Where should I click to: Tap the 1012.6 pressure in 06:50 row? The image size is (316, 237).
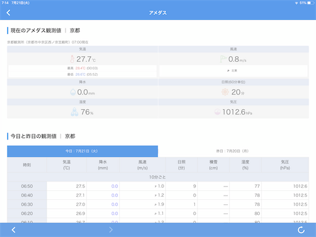[x=300, y=186]
